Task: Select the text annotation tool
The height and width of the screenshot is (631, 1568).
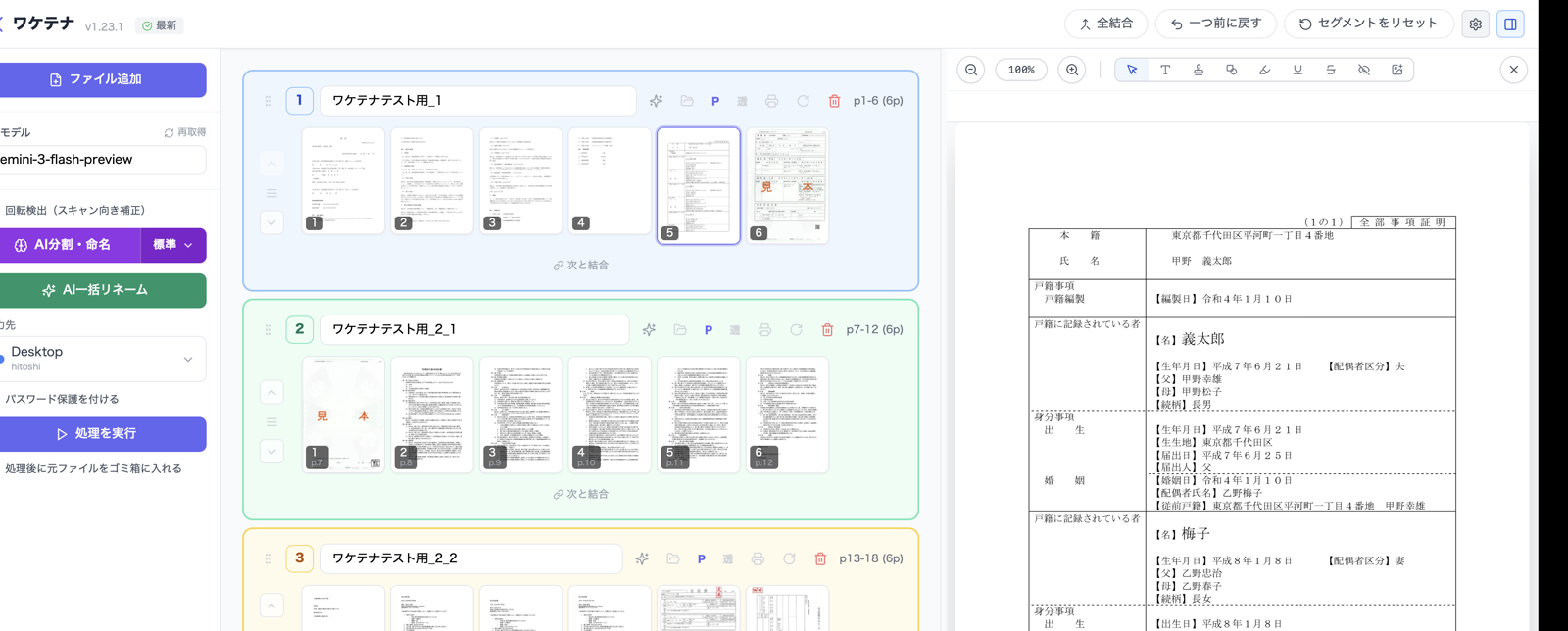Action: (x=1165, y=70)
